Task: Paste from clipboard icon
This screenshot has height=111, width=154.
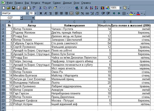Action: click(x=50, y=8)
